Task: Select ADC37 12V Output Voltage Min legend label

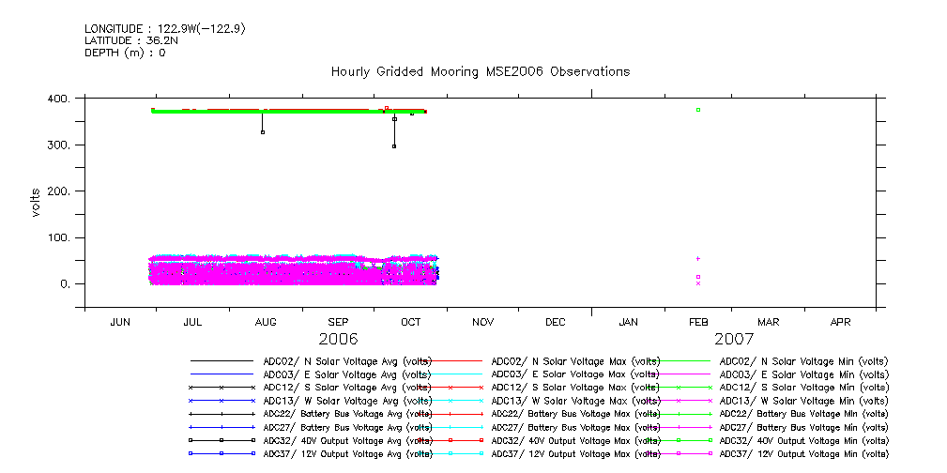Action: click(x=802, y=453)
